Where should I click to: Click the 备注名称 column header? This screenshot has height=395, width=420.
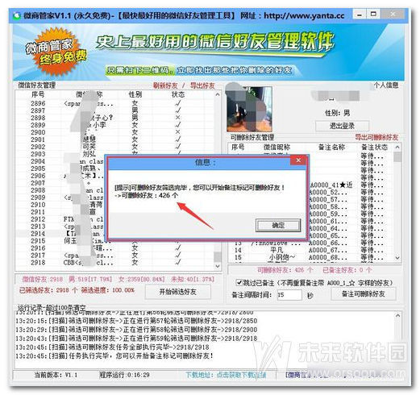click(331, 148)
